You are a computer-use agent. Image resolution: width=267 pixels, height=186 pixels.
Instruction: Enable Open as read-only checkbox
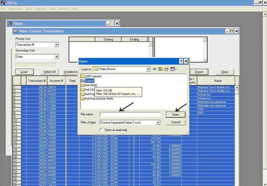[x=101, y=130]
